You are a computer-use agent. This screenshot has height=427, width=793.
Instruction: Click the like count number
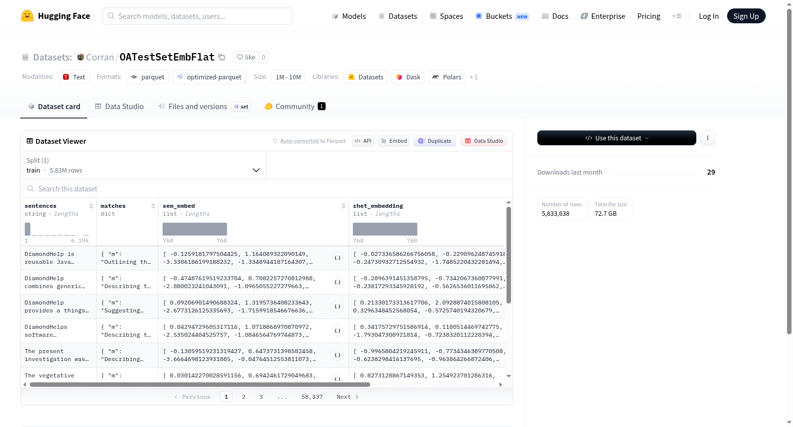264,57
